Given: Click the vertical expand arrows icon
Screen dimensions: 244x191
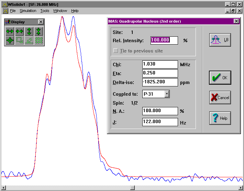Looking at the screenshot, I should point(29,31).
